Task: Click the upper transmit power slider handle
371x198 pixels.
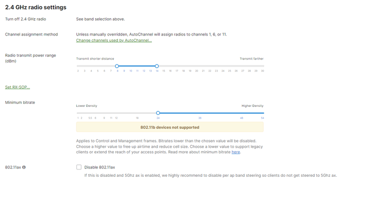Action: click(x=157, y=66)
